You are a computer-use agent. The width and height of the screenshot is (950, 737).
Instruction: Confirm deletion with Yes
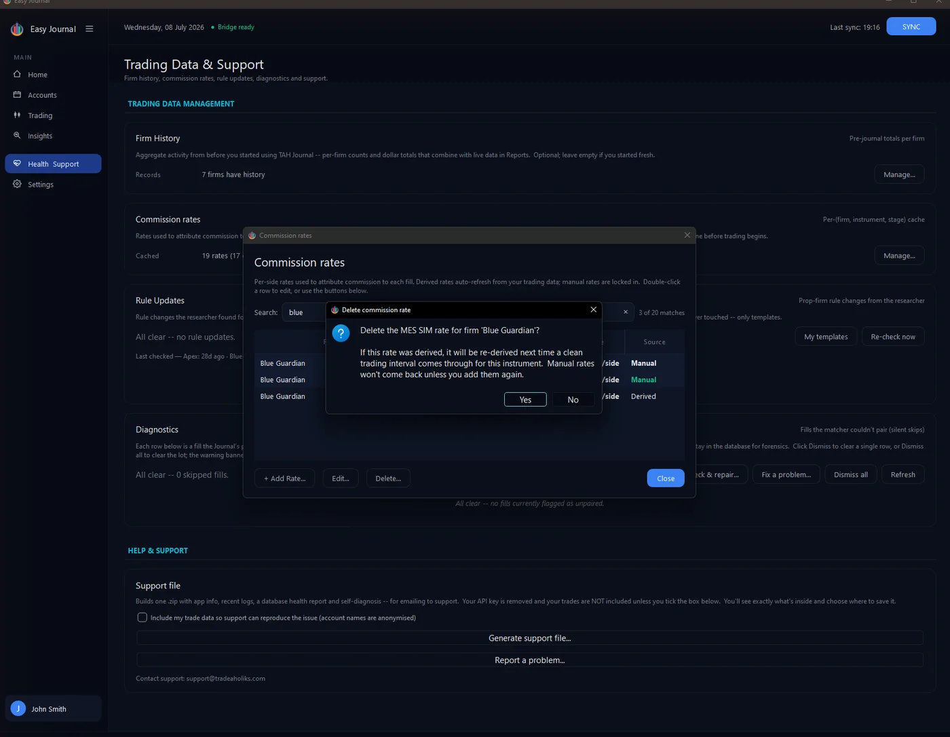525,400
